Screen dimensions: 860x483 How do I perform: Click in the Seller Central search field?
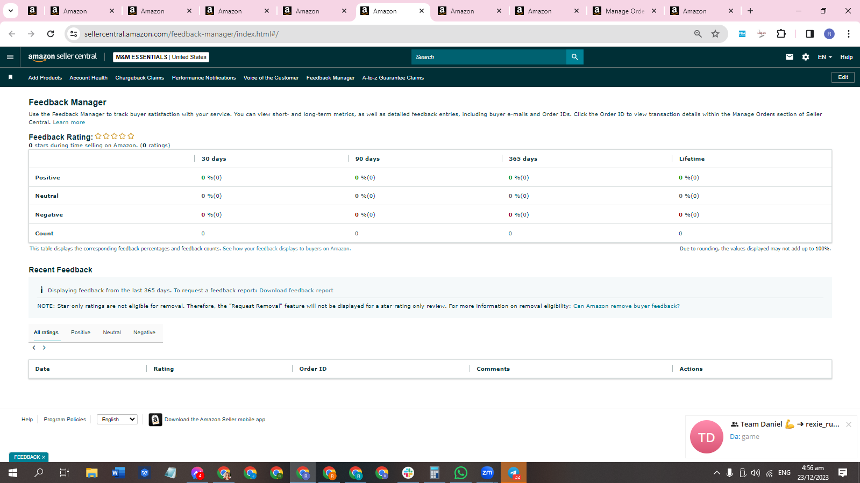tap(489, 57)
